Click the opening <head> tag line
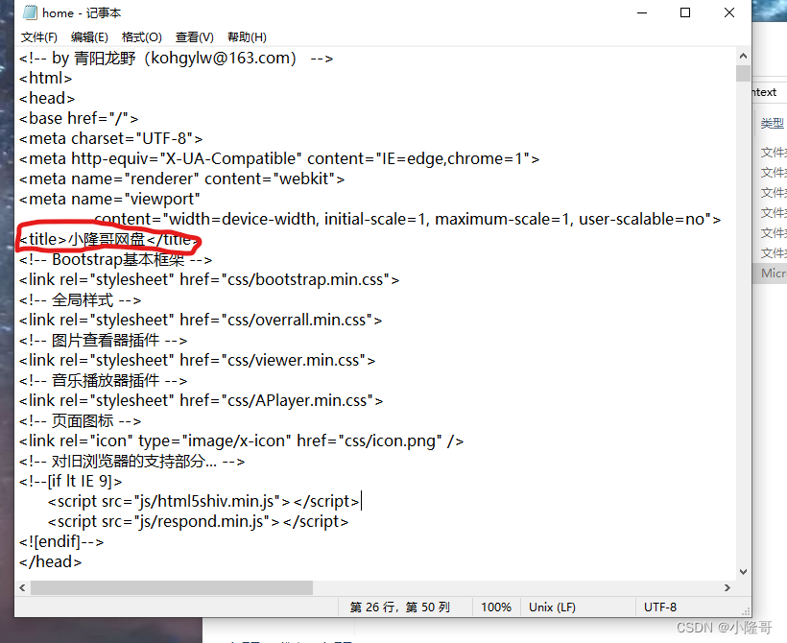The image size is (787, 643). point(47,99)
